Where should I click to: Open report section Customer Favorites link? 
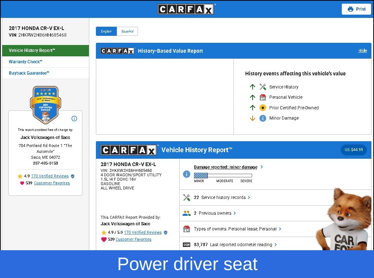click(134, 239)
